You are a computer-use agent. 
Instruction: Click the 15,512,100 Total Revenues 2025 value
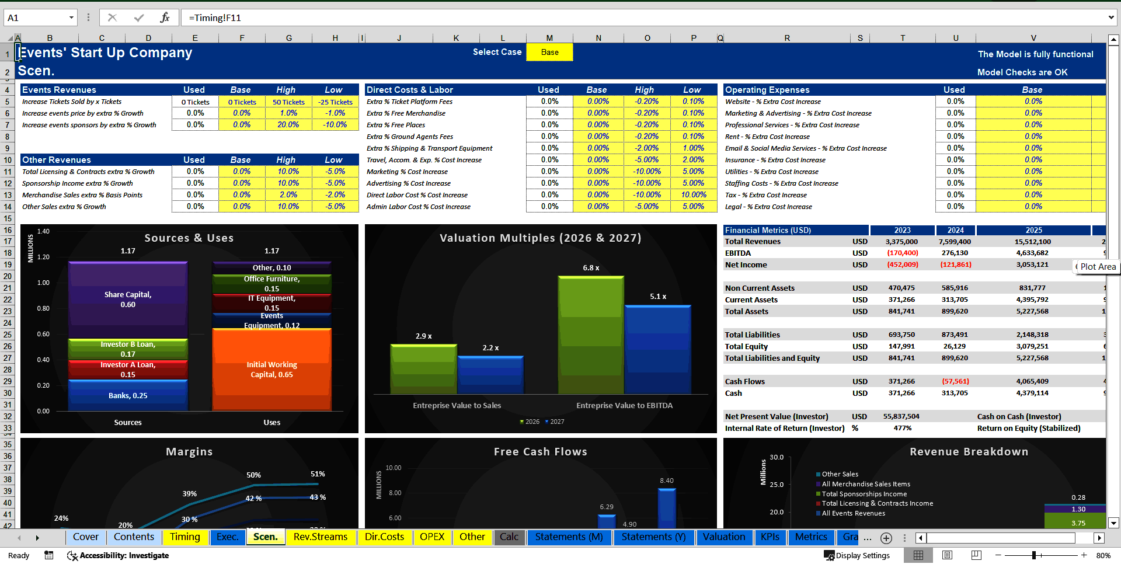tap(1032, 242)
